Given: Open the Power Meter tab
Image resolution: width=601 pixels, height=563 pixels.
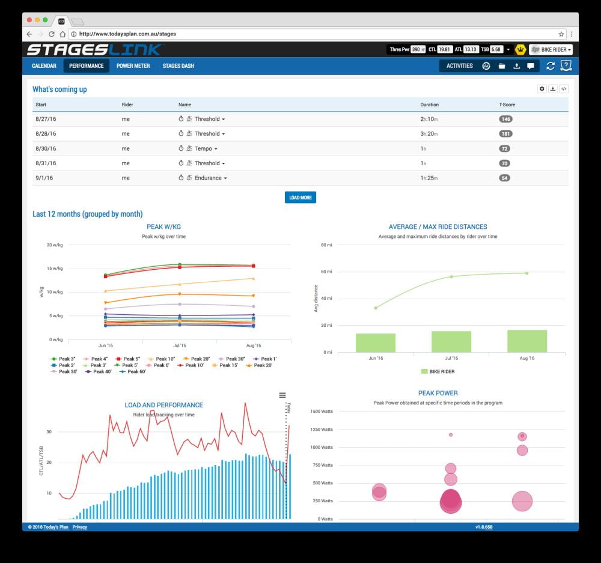Looking at the screenshot, I should (x=133, y=66).
